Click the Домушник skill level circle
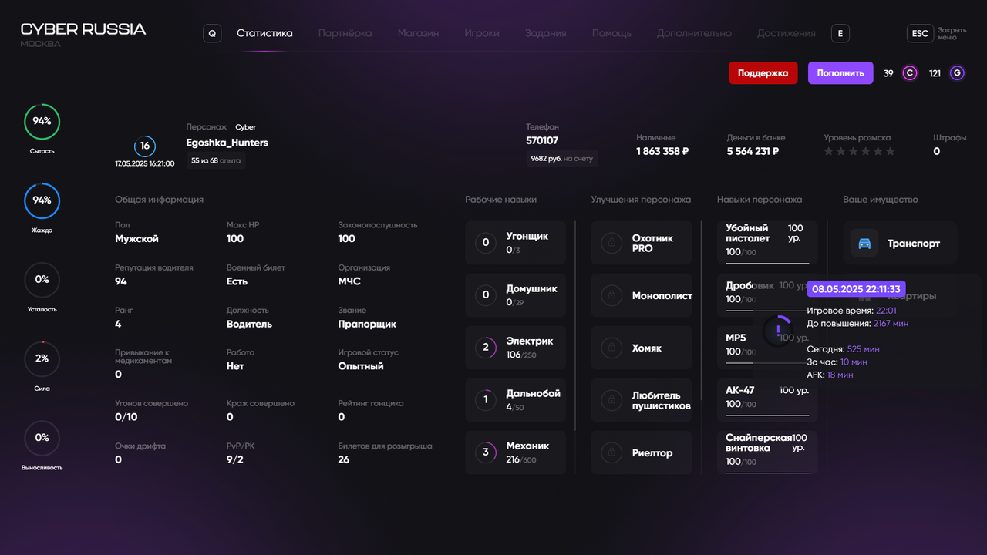The width and height of the screenshot is (987, 555). coord(486,294)
